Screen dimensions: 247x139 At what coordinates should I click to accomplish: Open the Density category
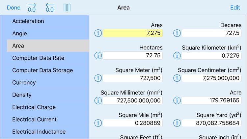[x=48, y=95]
